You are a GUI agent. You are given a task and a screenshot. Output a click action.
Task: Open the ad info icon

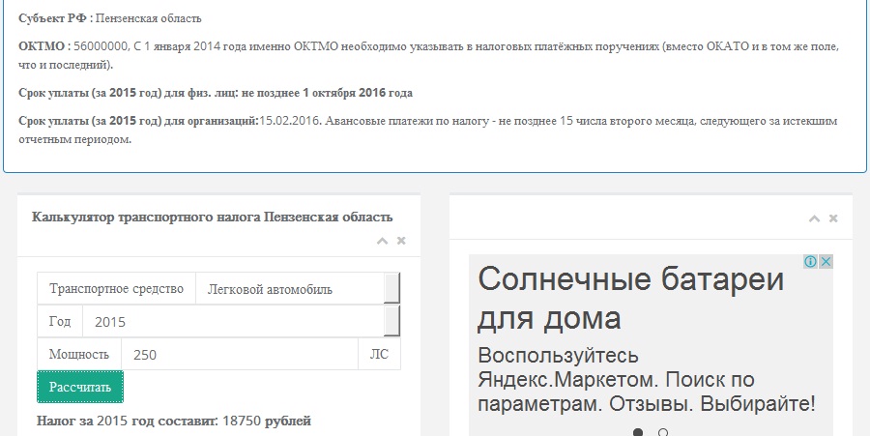[811, 261]
